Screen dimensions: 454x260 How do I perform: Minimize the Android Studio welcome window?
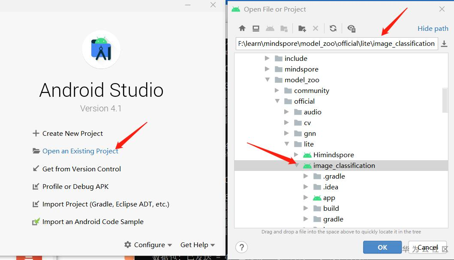pyautogui.click(x=188, y=5)
